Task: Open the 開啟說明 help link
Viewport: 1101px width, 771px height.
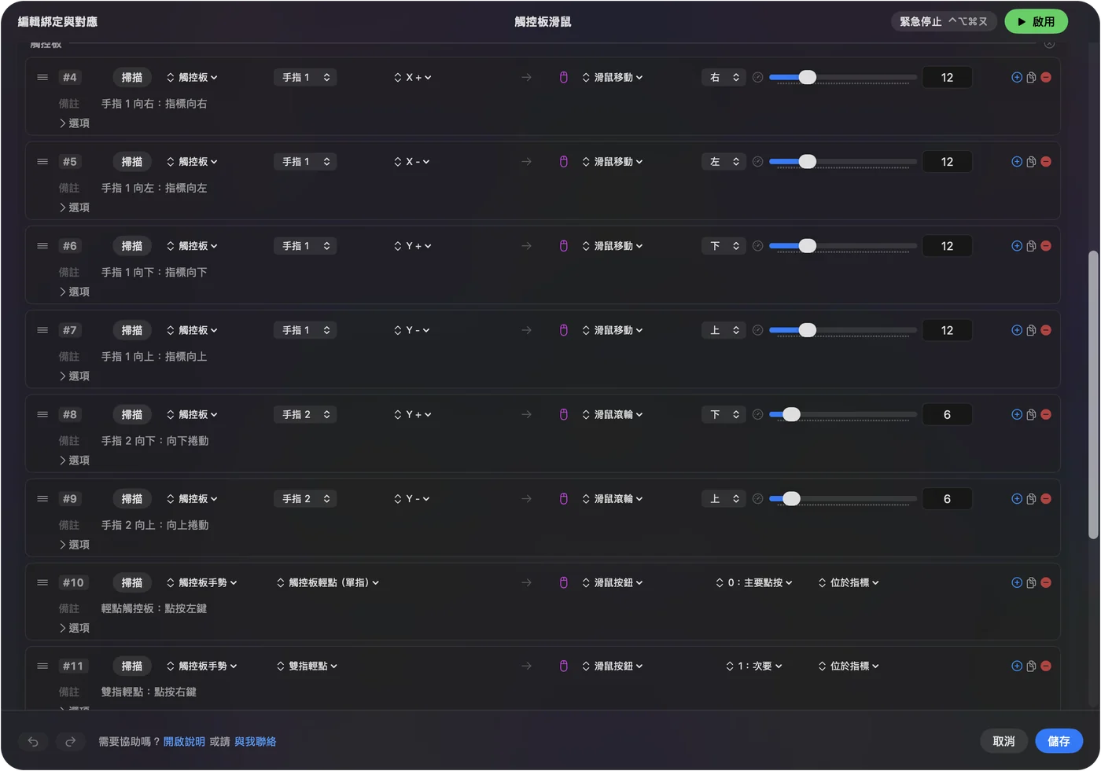Action: pyautogui.click(x=184, y=741)
